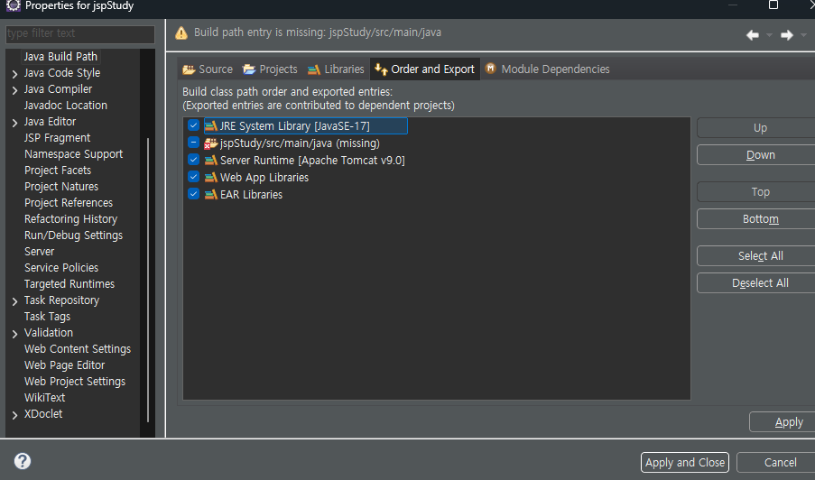Image resolution: width=815 pixels, height=480 pixels.
Task: Select Javadoc Location in tree
Action: point(66,105)
